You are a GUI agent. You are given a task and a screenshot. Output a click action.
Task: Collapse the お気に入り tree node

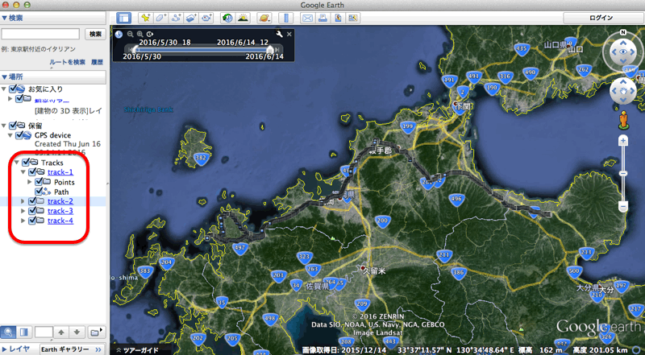tap(4, 89)
